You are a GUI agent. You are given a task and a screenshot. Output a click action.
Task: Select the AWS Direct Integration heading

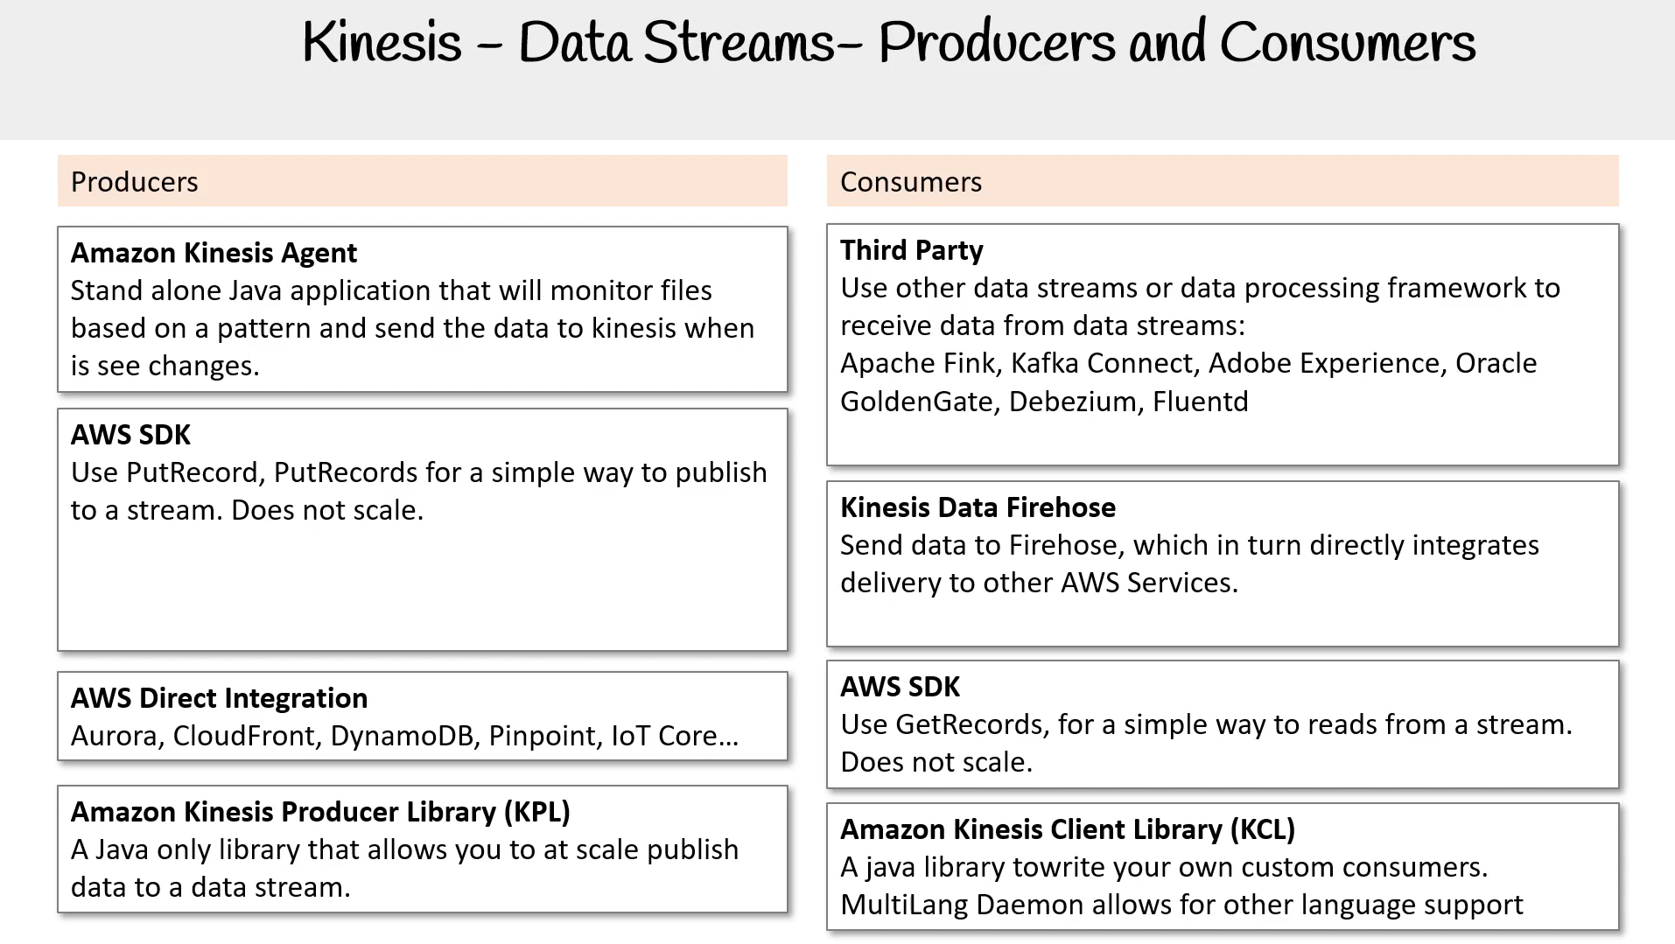coord(219,698)
